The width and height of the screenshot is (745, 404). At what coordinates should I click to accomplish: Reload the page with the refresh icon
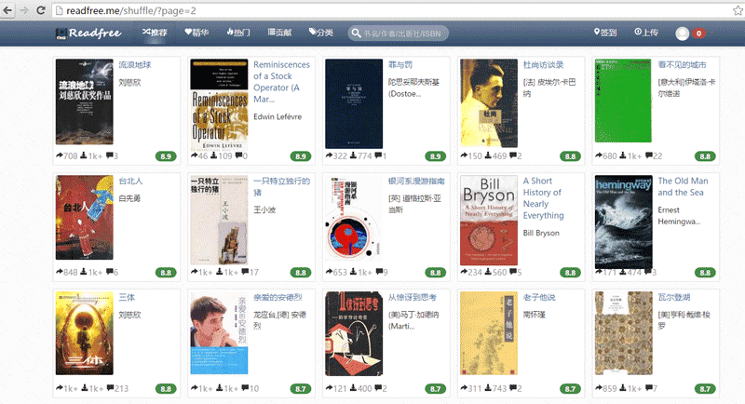coord(41,10)
